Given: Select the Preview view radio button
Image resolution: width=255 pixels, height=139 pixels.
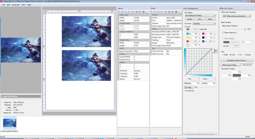Looking at the screenshot, I should point(245,55).
